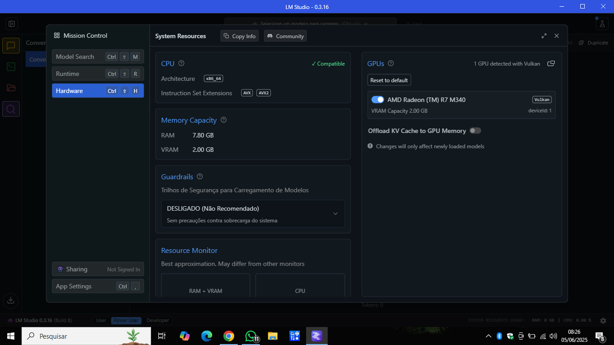Click the CPU resource monitor card
Viewport: 614px width, 345px height.
pyautogui.click(x=300, y=285)
